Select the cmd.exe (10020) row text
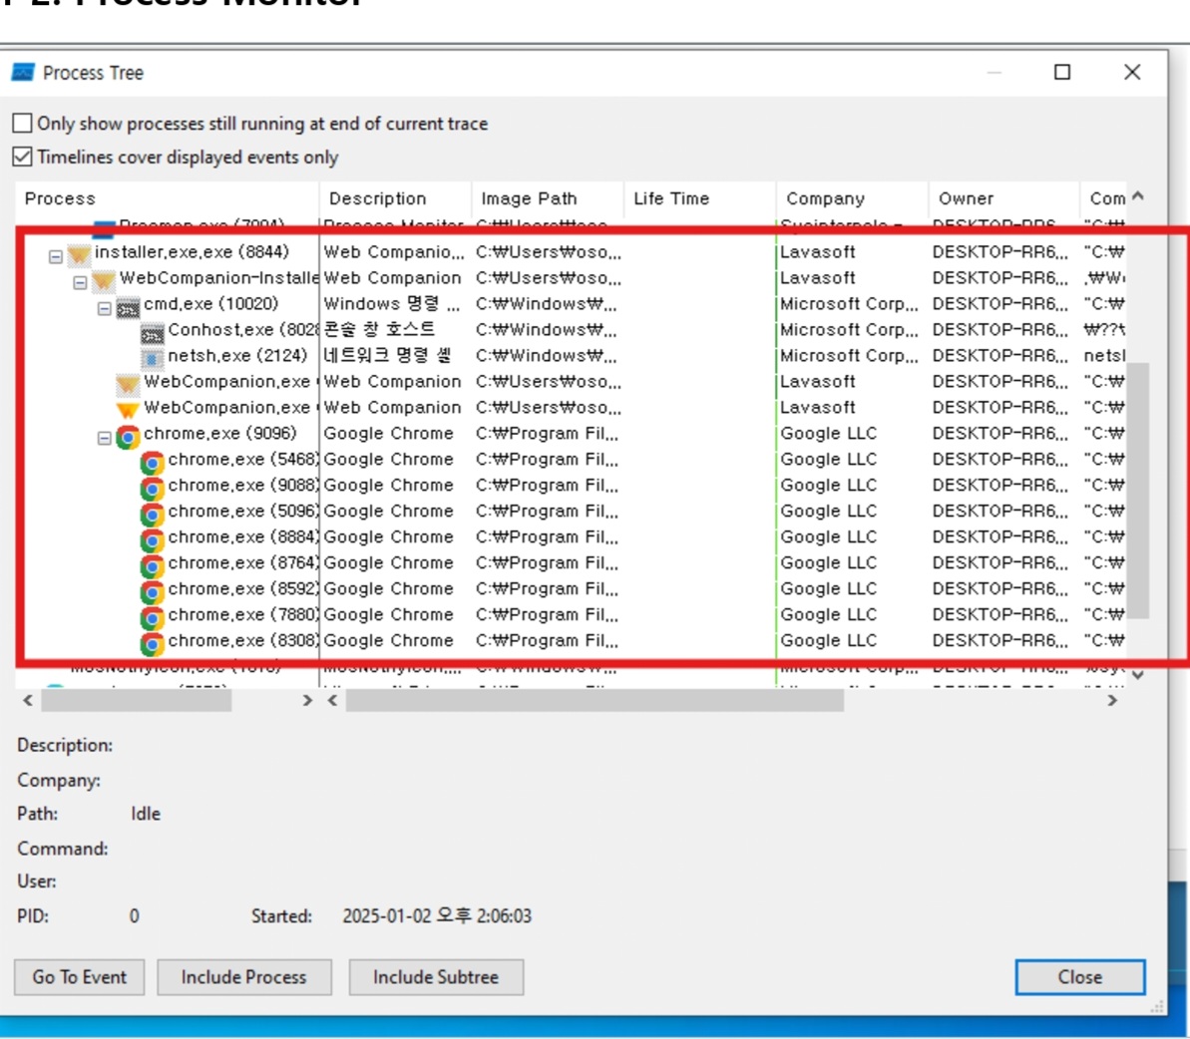1190x1039 pixels. (x=211, y=304)
